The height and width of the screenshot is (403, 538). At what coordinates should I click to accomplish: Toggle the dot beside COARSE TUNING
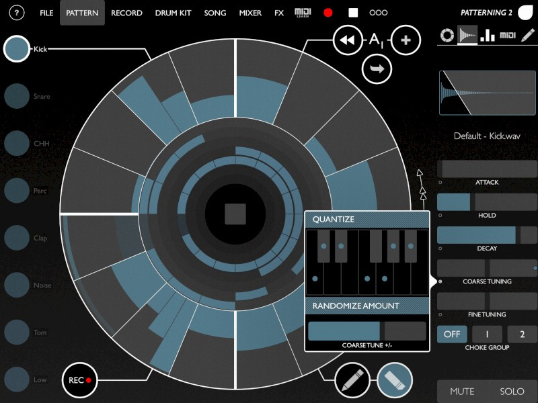(x=440, y=281)
